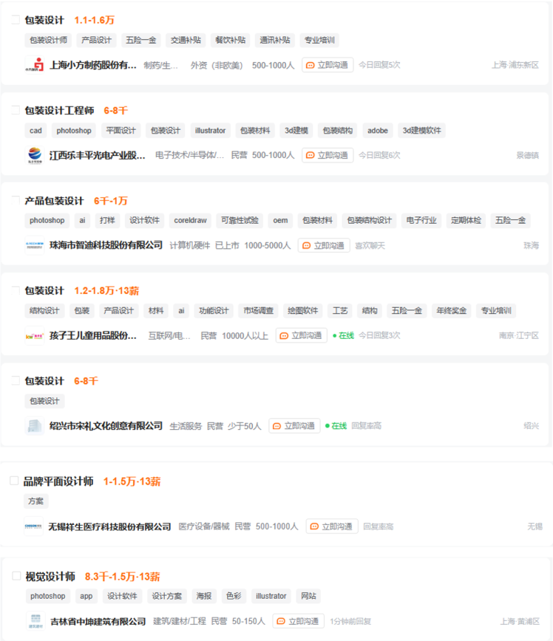Click 立即沟通 for 江西乐丰平光电

[x=328, y=155]
